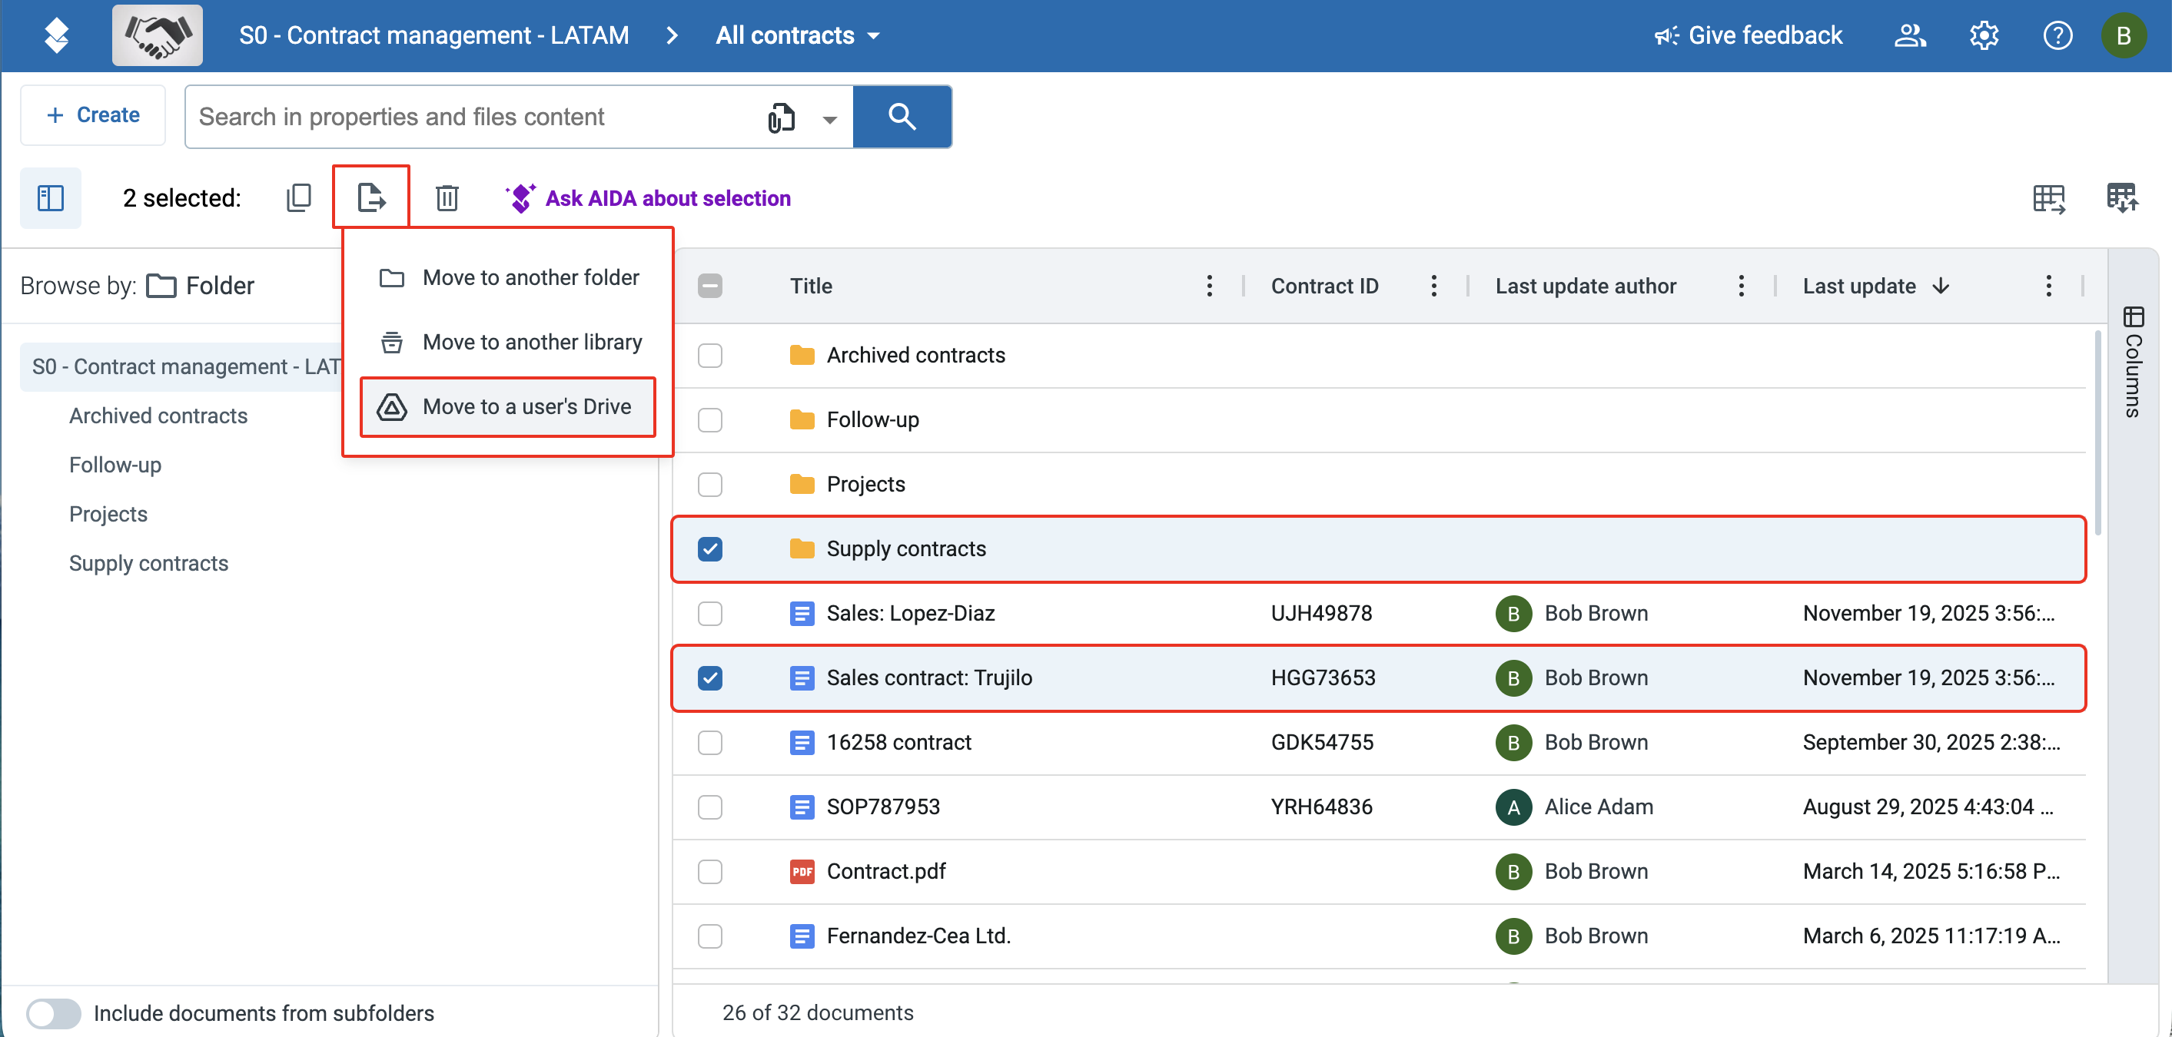The image size is (2172, 1037).
Task: Toggle the side panel layout icon
Action: coord(51,198)
